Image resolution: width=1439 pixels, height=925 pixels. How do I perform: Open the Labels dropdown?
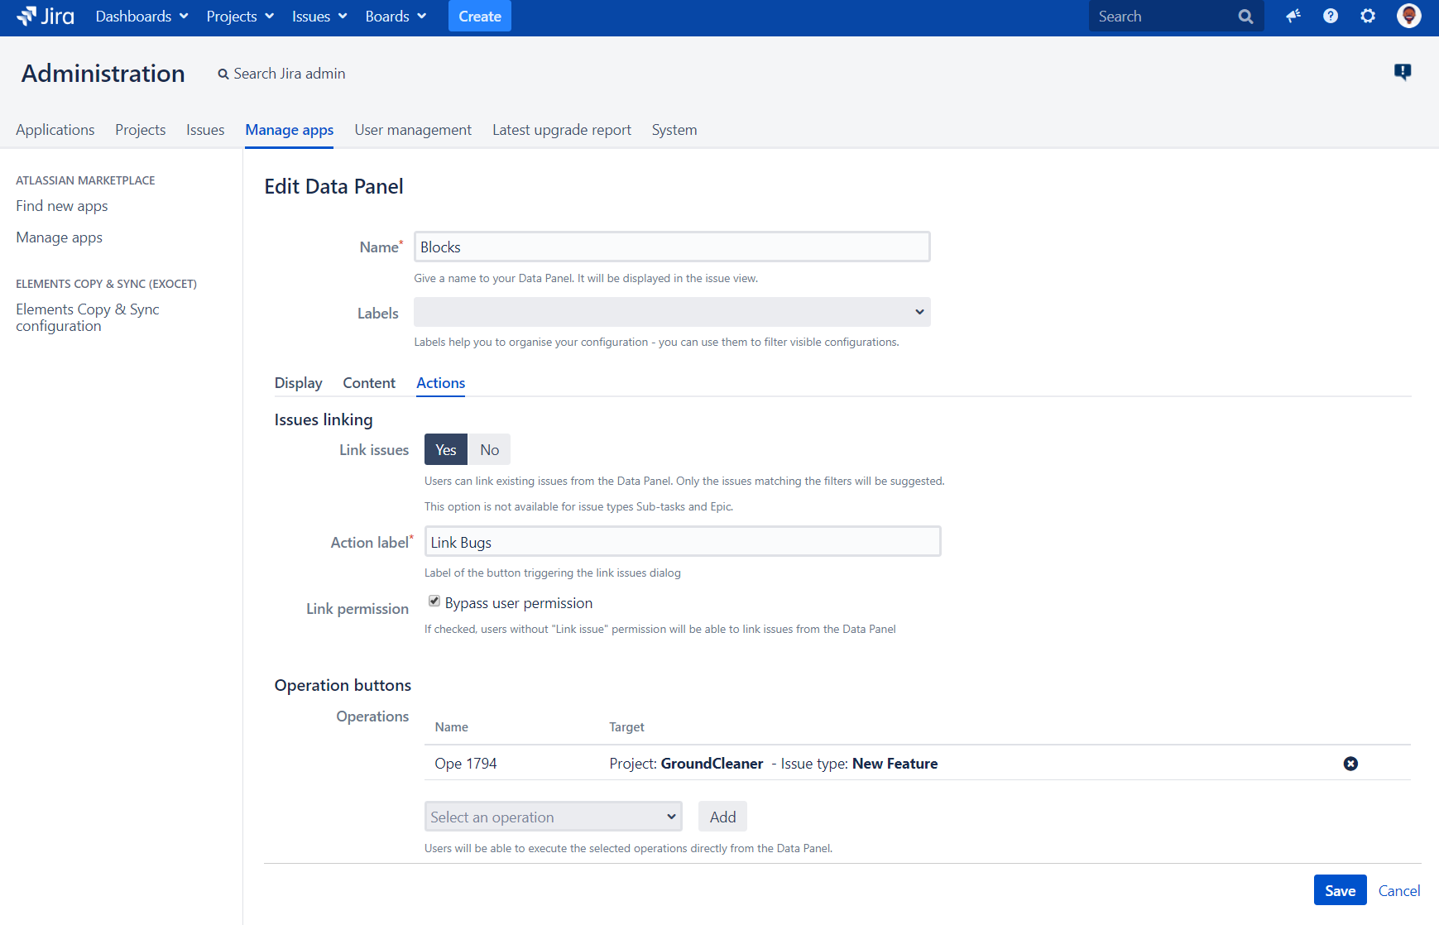[672, 313]
